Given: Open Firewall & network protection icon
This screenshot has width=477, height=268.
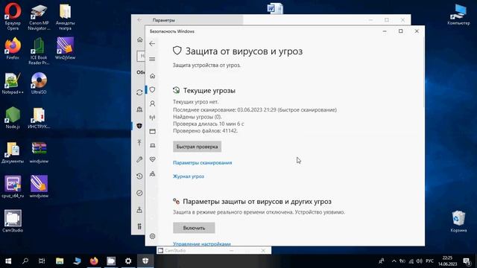Looking at the screenshot, I should point(152,118).
